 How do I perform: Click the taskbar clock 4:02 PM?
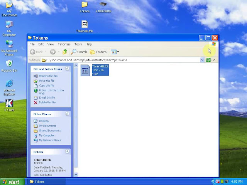tap(237, 182)
